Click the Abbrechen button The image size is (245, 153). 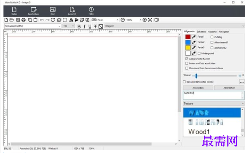click(x=229, y=88)
